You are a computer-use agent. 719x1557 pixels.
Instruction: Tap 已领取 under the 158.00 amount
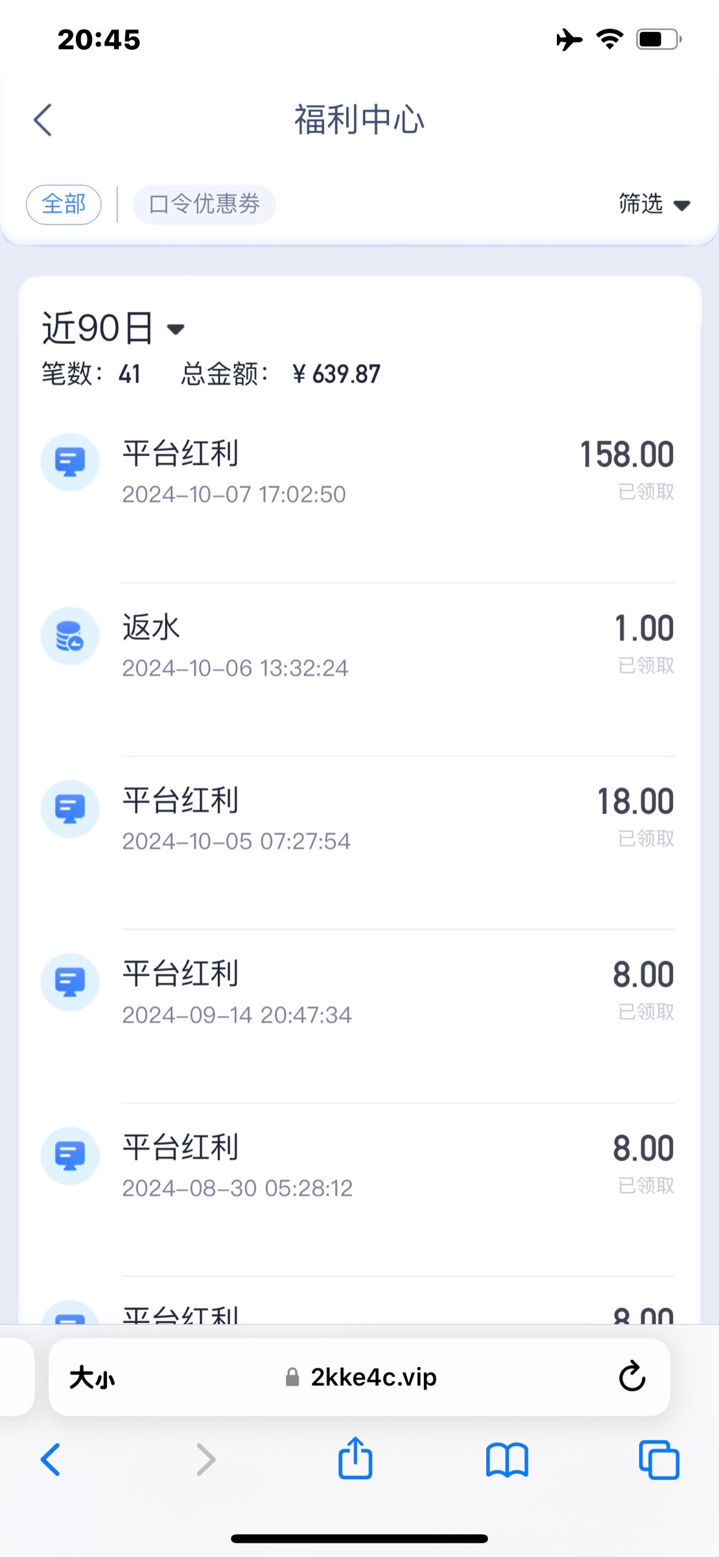point(646,492)
